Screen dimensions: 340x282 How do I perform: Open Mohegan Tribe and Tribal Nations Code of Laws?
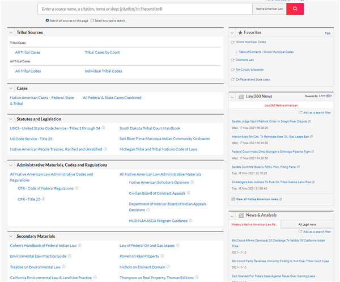point(158,149)
